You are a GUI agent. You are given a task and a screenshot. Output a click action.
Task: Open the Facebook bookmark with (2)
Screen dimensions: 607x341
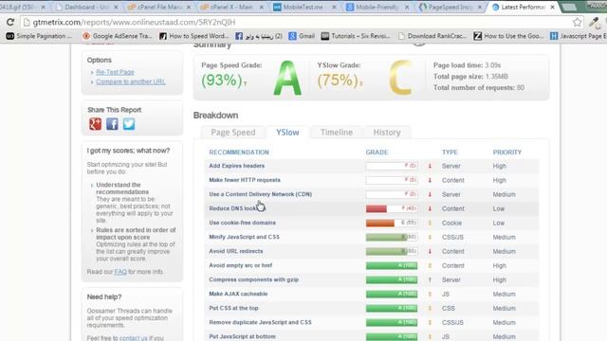click(x=259, y=36)
